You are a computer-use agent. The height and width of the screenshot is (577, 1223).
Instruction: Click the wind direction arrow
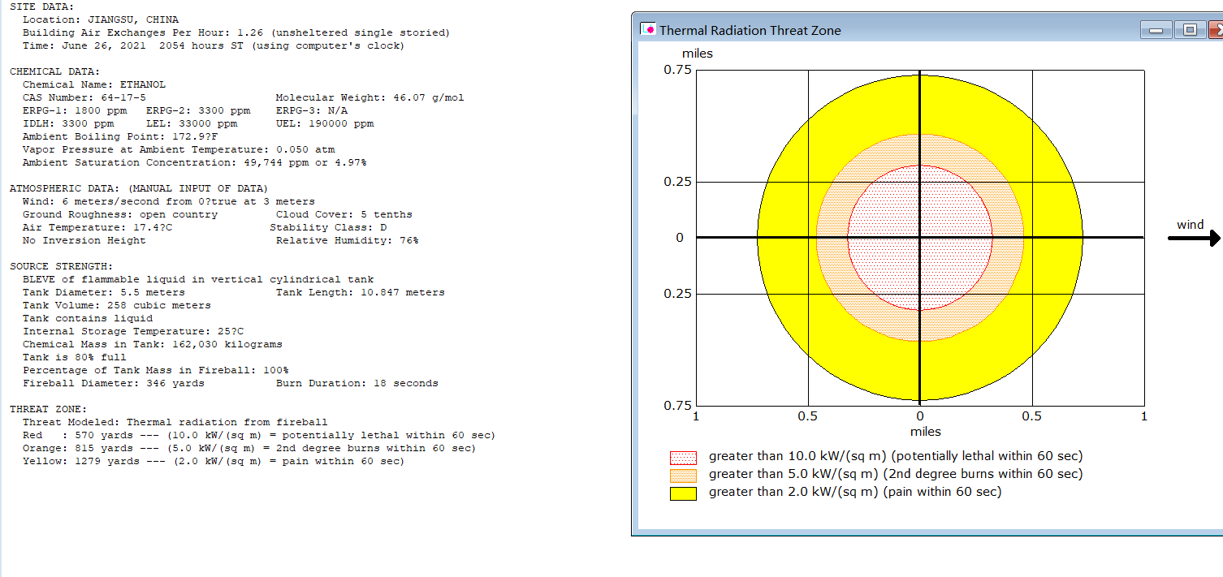point(1195,238)
